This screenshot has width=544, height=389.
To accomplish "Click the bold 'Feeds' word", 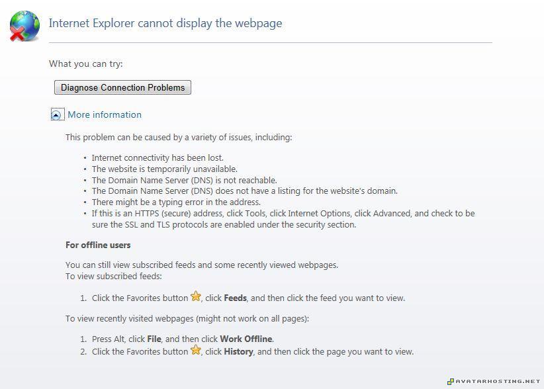I will tap(236, 298).
